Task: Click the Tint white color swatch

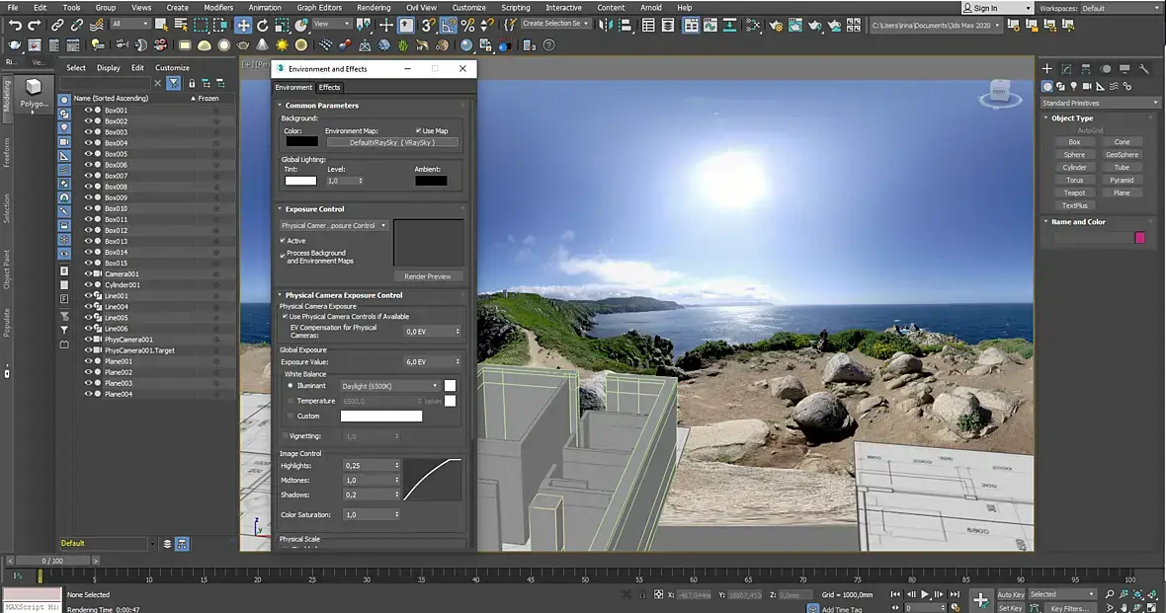Action: click(300, 181)
